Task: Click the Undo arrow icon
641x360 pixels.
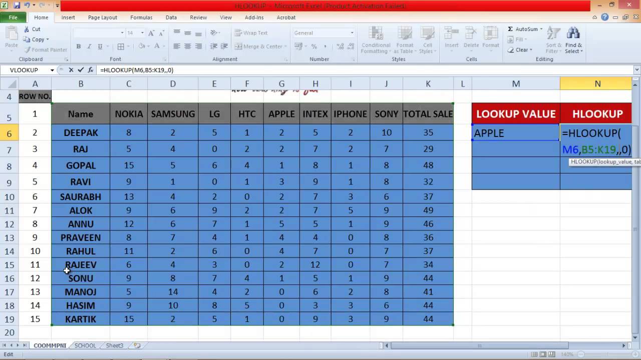Action: (28, 6)
